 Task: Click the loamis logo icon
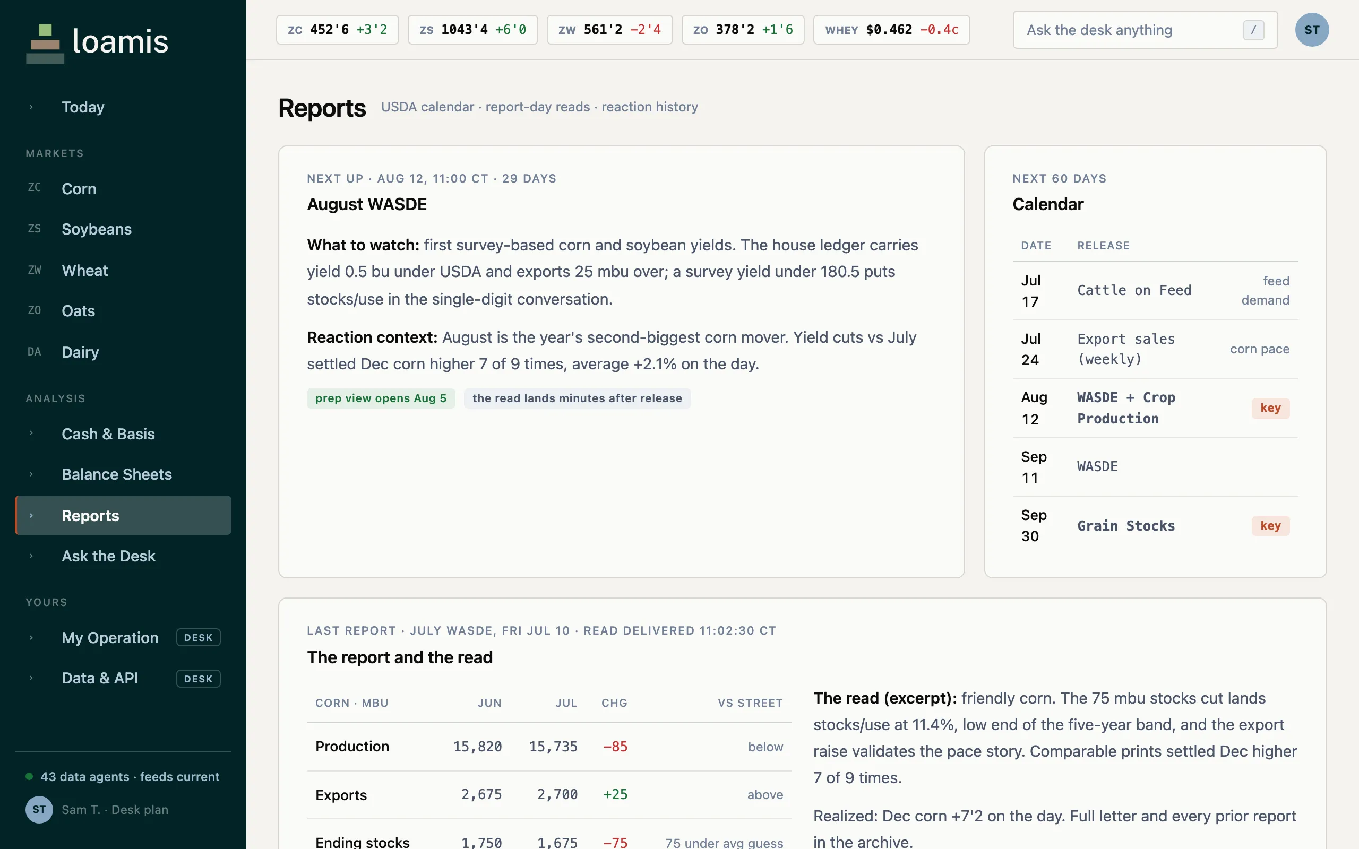pyautogui.click(x=45, y=43)
